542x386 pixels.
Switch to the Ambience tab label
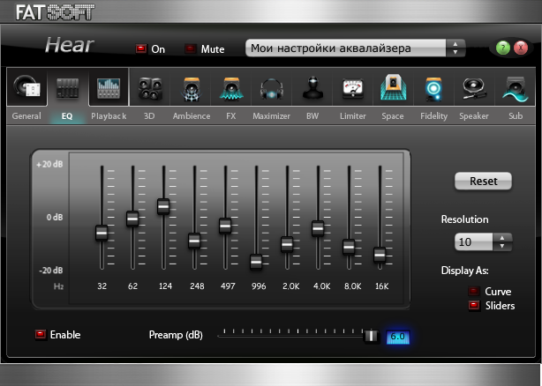click(192, 116)
